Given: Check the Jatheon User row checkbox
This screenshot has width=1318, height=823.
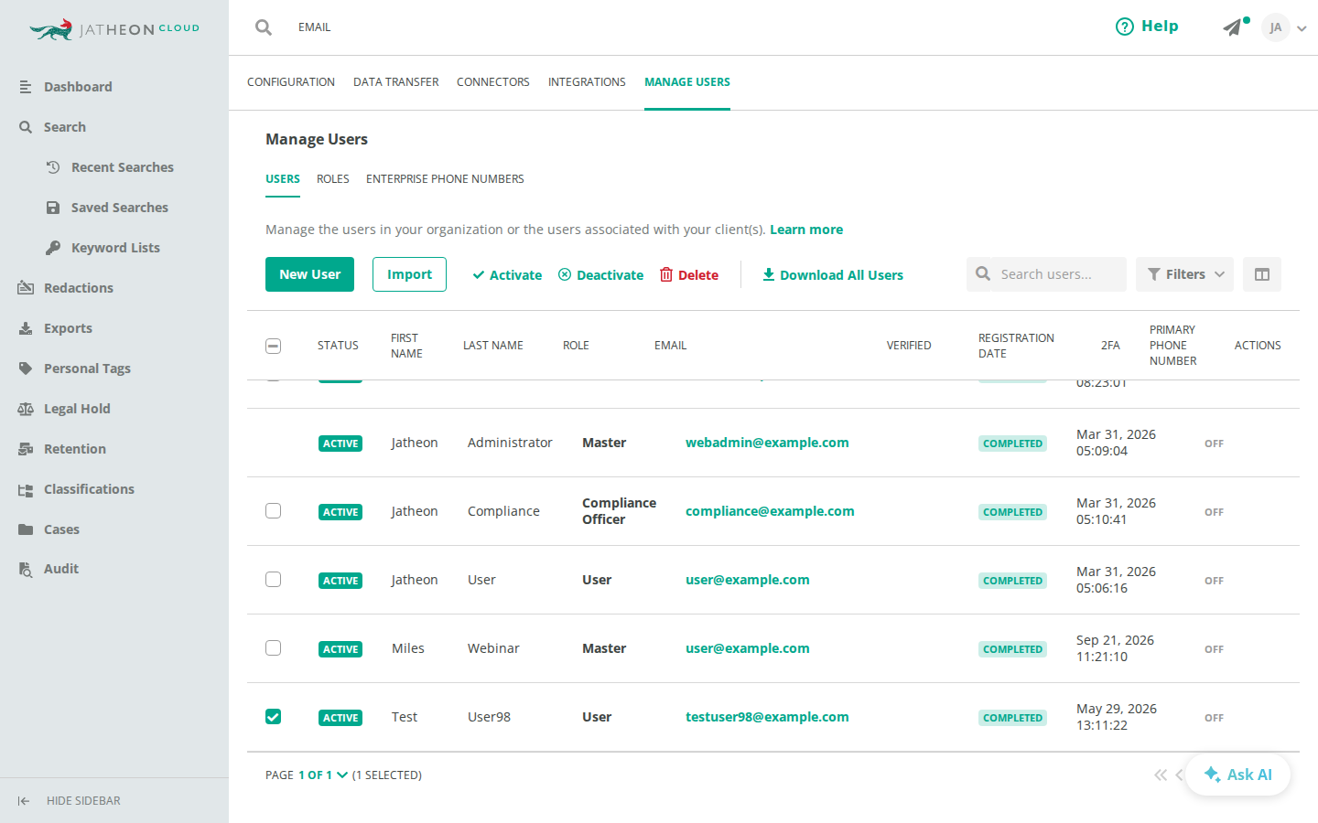Looking at the screenshot, I should point(273,580).
